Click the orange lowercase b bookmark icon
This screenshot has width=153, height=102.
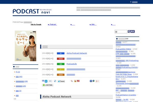[x=75, y=81]
